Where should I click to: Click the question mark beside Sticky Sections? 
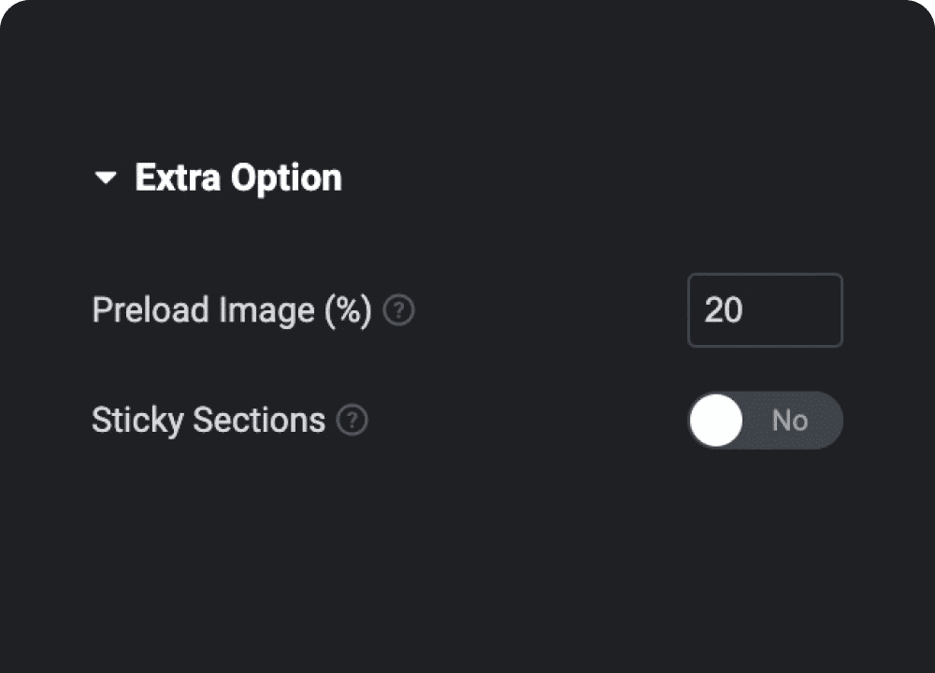point(352,421)
